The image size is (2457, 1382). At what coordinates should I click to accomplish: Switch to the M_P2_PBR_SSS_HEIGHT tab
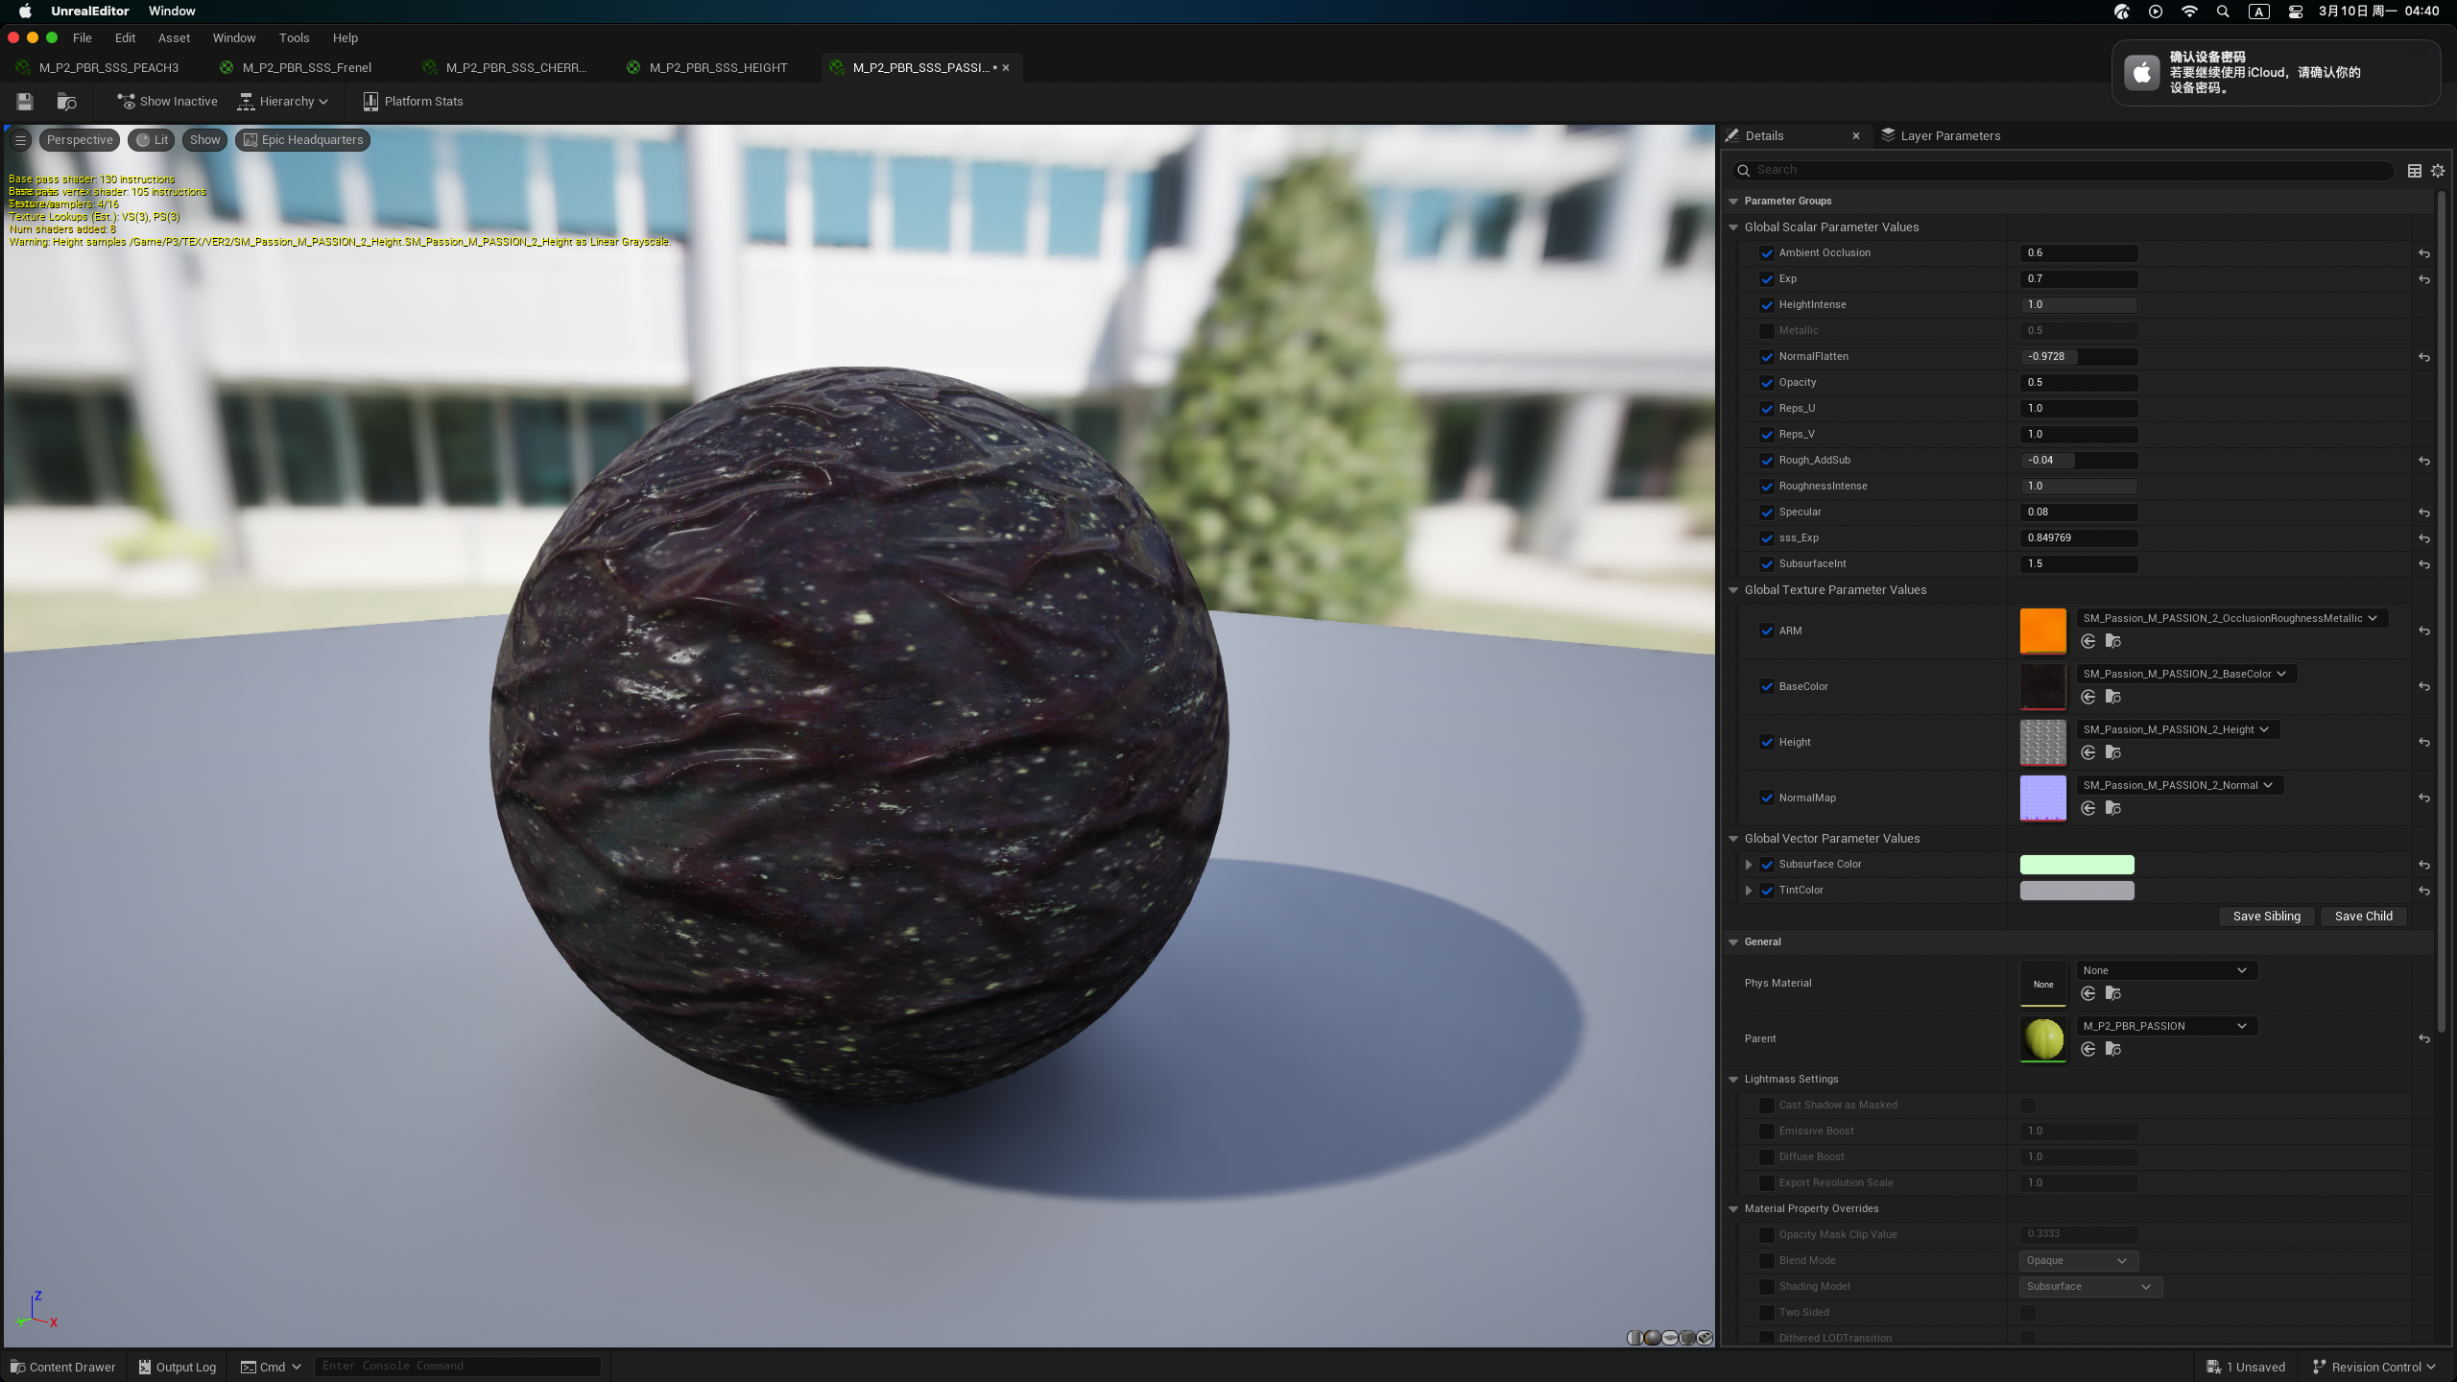coord(718,67)
